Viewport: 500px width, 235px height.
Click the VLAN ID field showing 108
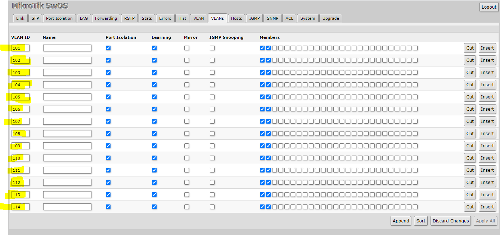click(20, 134)
